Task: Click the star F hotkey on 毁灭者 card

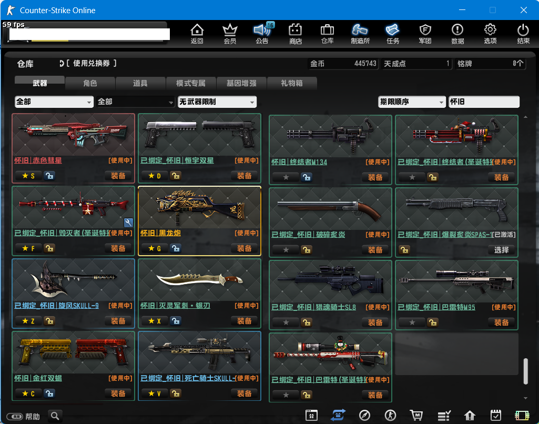Action: click(x=28, y=249)
